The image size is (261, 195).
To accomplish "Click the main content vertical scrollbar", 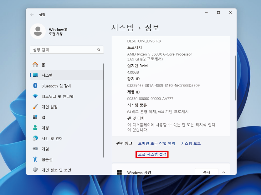I will 236,78.
